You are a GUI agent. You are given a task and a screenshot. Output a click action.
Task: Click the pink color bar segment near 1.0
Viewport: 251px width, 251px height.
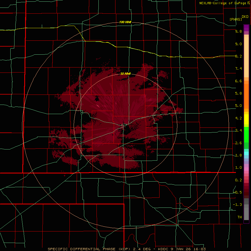pyautogui.click(x=246, y=169)
